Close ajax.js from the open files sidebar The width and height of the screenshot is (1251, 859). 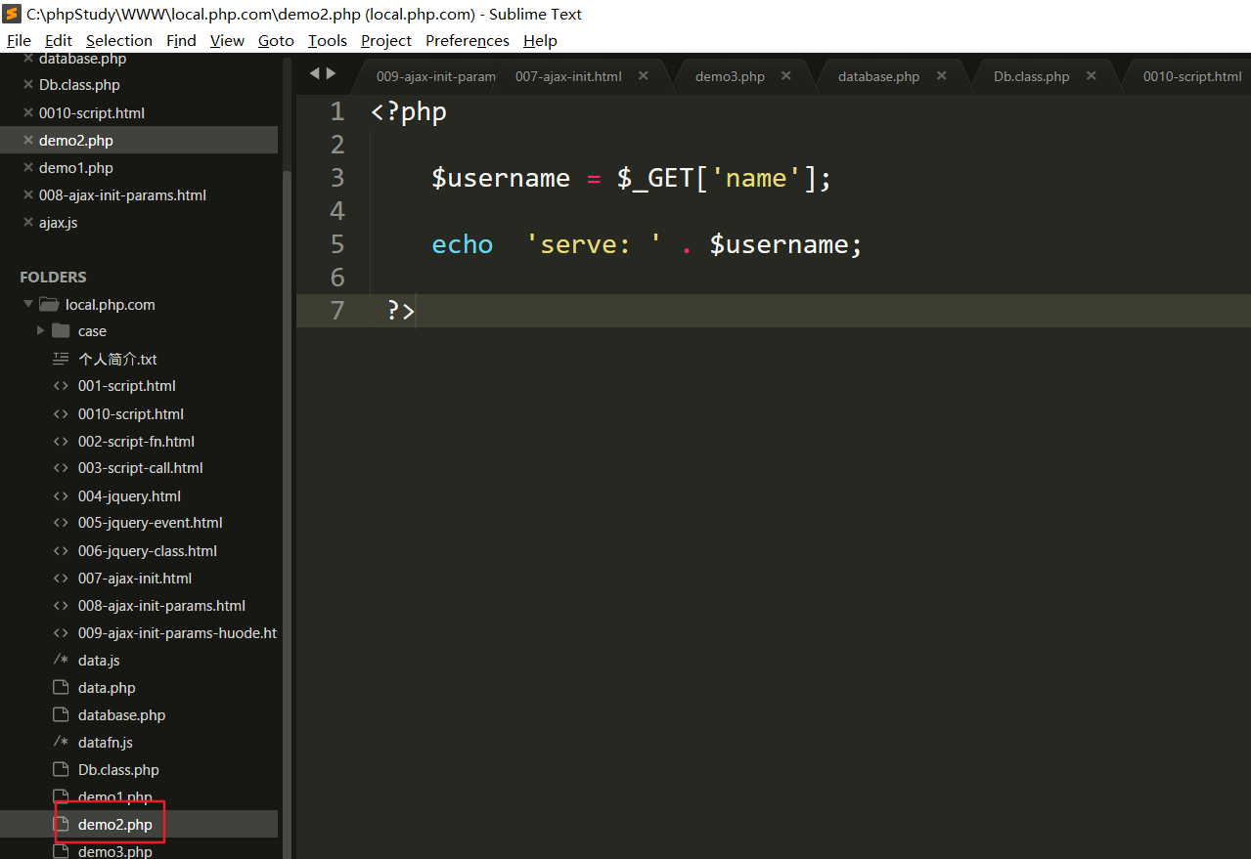(x=28, y=223)
